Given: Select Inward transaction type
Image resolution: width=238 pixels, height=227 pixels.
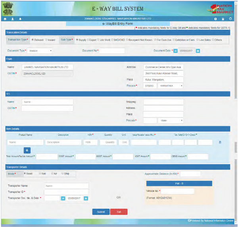Looking at the screenshot, I should 46,40.
